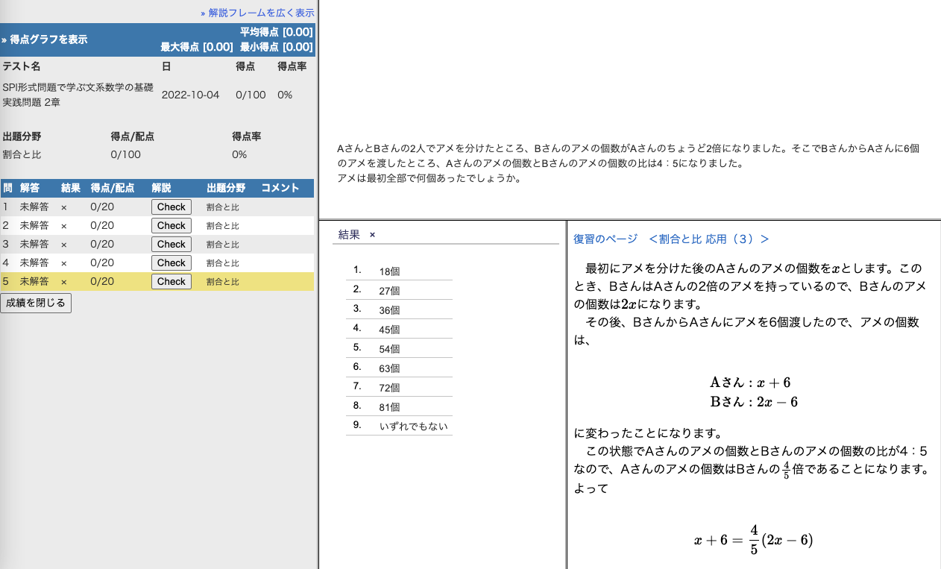Open the 割合と比 応用（3） review link
Image resolution: width=941 pixels, height=569 pixels.
(708, 239)
